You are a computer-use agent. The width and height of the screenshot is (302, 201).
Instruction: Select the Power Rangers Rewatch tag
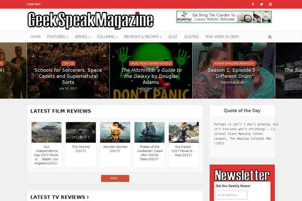(x=234, y=63)
